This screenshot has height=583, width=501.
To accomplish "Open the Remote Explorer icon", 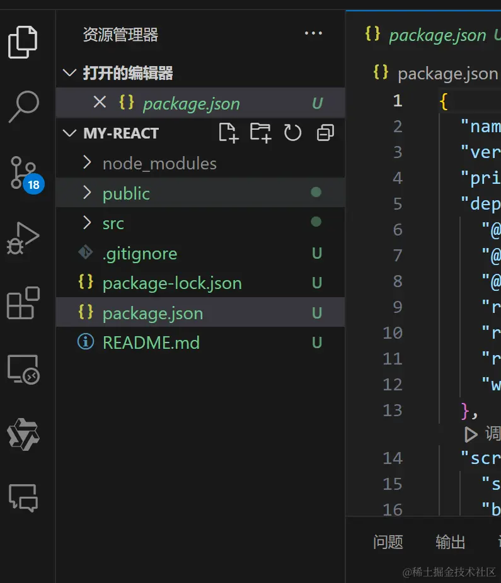I will coord(26,370).
